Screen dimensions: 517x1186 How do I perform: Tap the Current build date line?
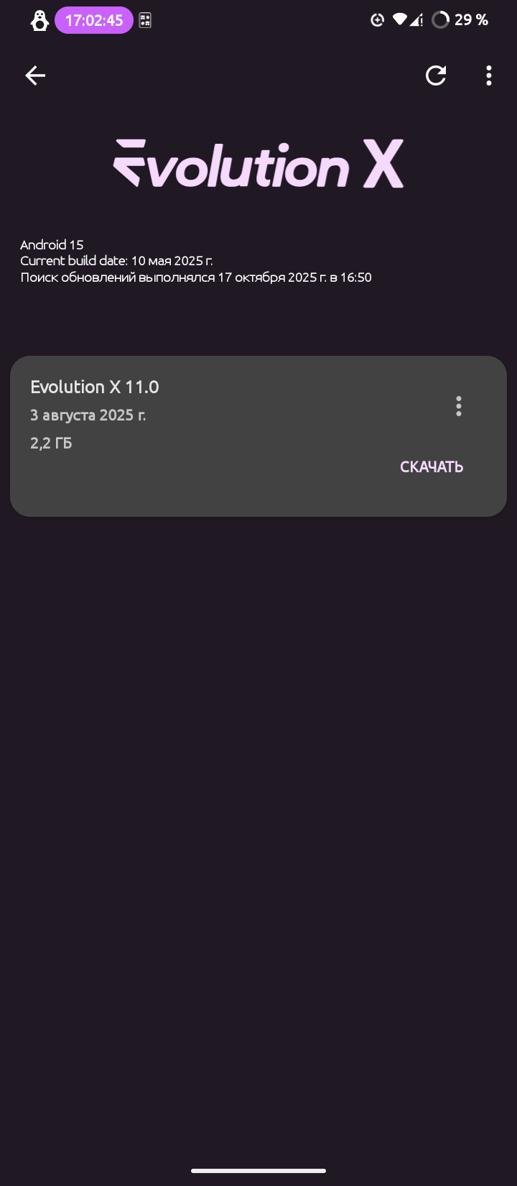tap(116, 261)
